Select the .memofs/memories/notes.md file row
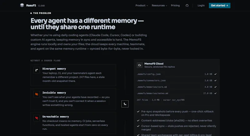Viewport: 250px width, 136px height. tap(177, 93)
